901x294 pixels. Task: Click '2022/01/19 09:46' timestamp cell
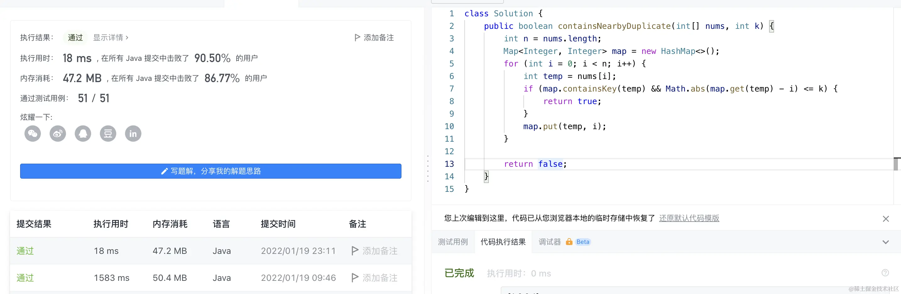coord(298,278)
